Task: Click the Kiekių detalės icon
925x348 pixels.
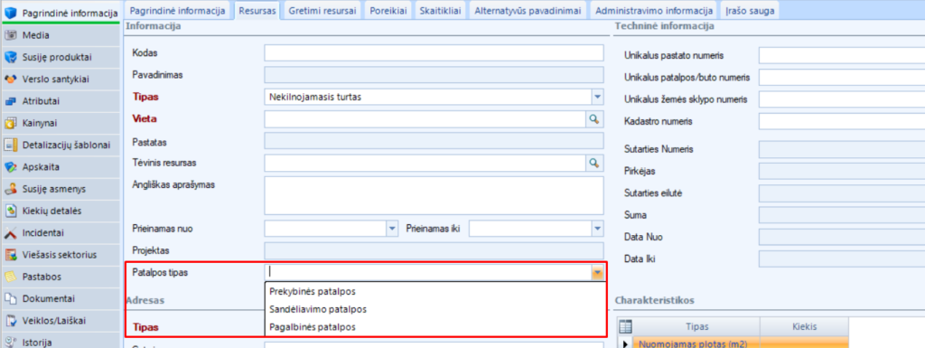Action: click(x=10, y=212)
